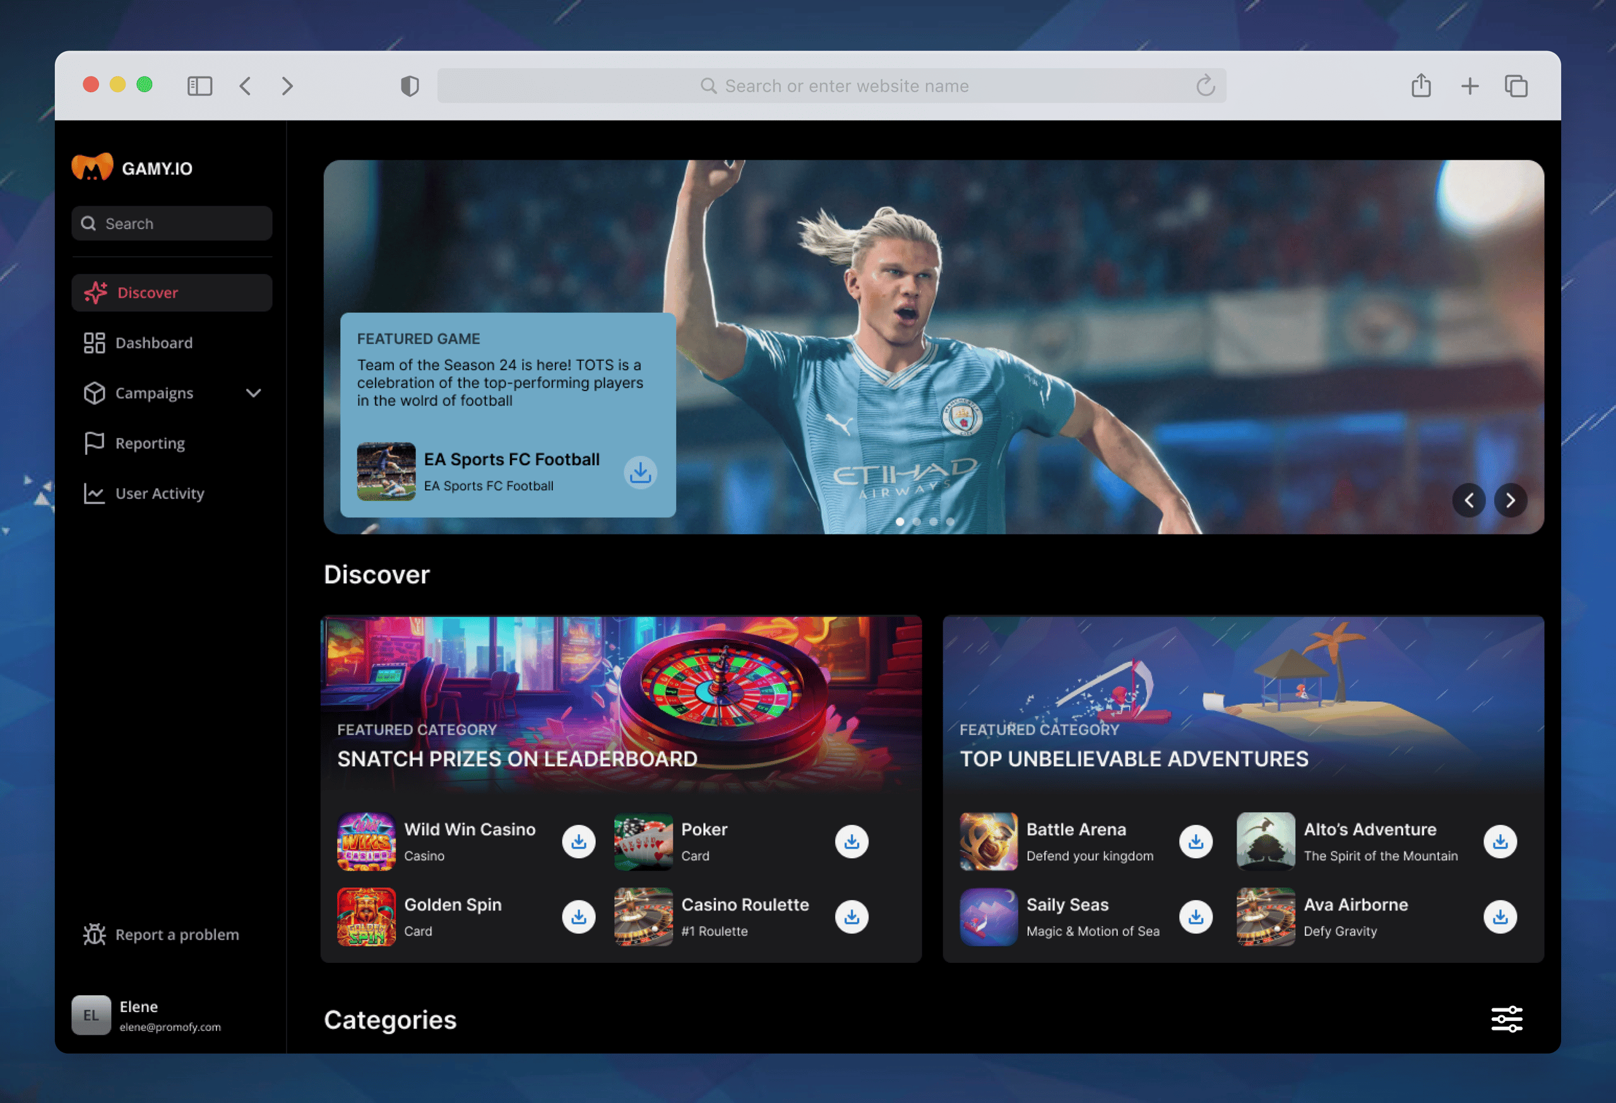Open the Categories filter settings icon
1616x1103 pixels.
pos(1507,1019)
